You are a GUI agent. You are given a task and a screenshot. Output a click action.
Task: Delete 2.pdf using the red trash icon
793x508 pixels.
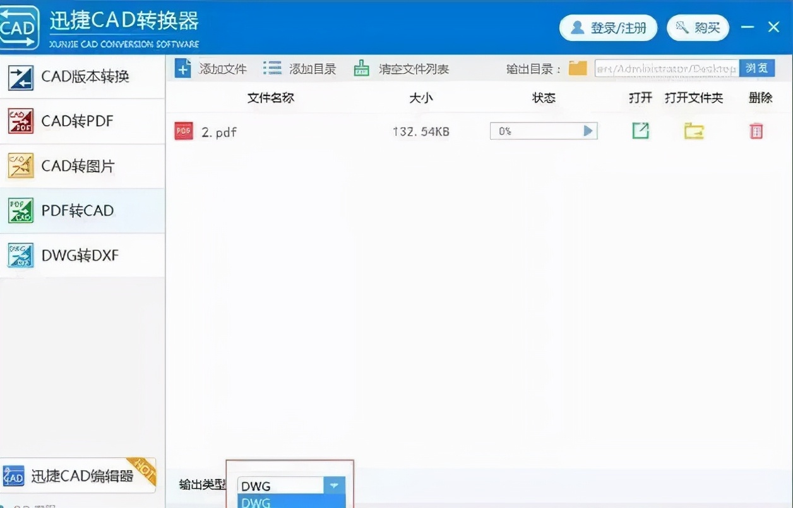(x=755, y=131)
